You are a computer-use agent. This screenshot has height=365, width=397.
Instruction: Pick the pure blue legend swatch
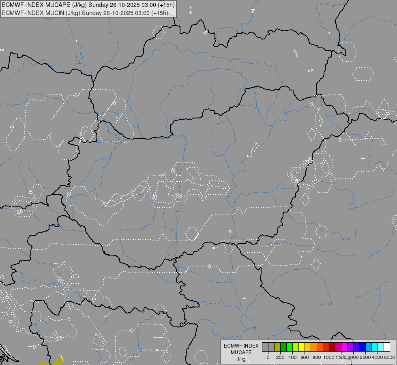(x=363, y=347)
